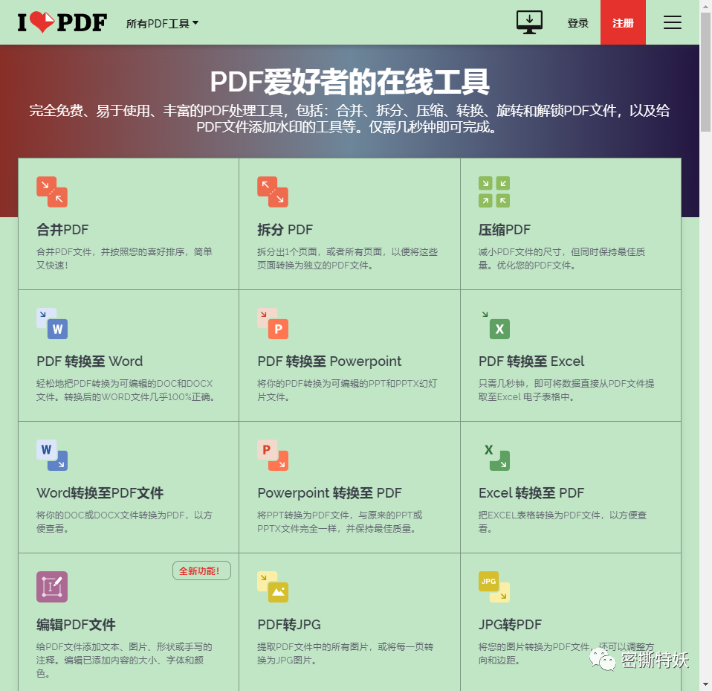Click the 全新功能! new feature badge
This screenshot has height=691, width=712.
pyautogui.click(x=201, y=571)
